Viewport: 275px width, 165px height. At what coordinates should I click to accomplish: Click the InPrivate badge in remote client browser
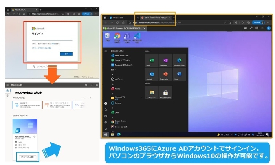(258, 22)
